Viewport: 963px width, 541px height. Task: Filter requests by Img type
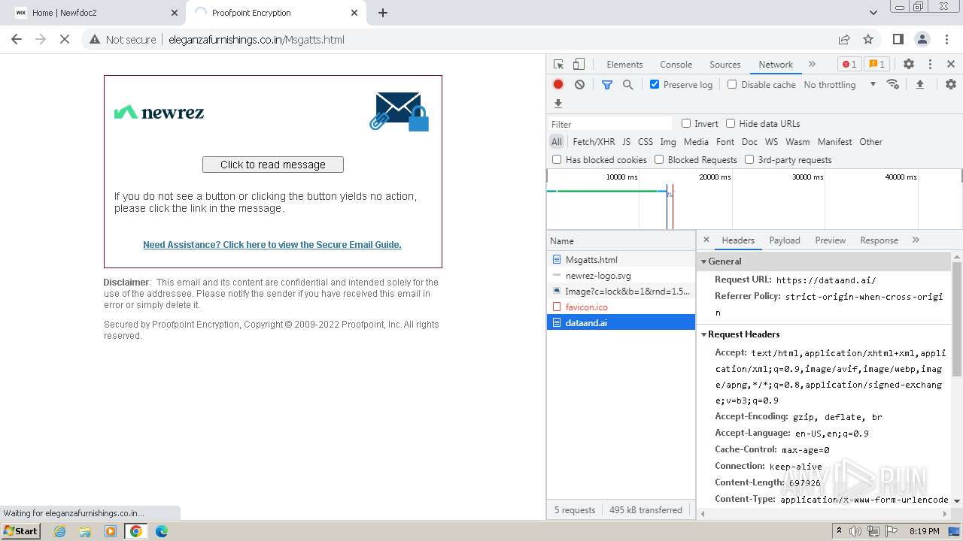click(x=668, y=141)
